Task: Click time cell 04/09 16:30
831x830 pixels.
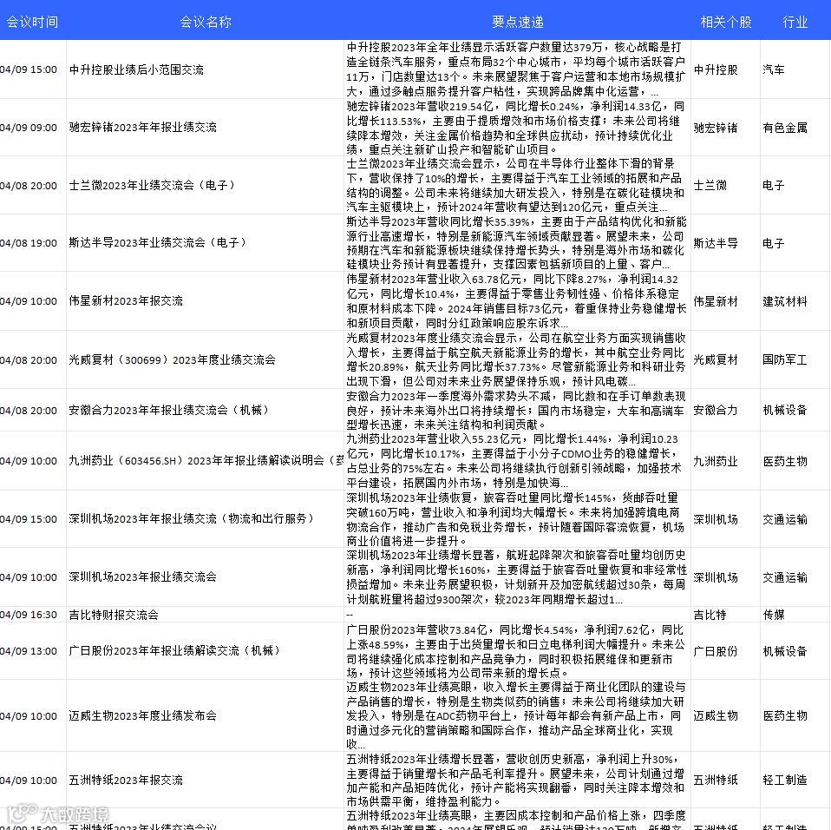Action: pos(29,615)
